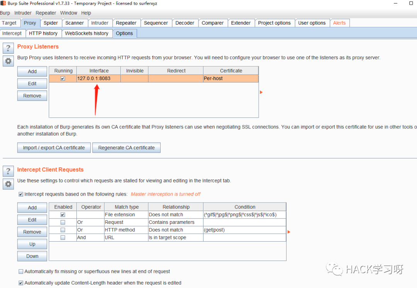Select the Contains parameters relationship cell
The width and height of the screenshot is (417, 288).
click(176, 222)
